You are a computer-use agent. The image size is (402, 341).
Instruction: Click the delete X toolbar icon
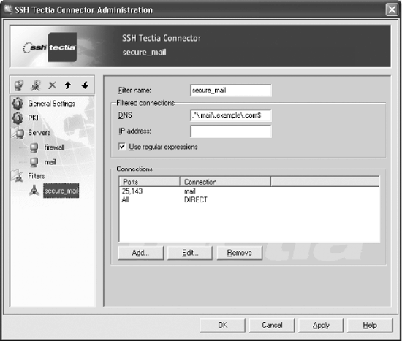(53, 85)
